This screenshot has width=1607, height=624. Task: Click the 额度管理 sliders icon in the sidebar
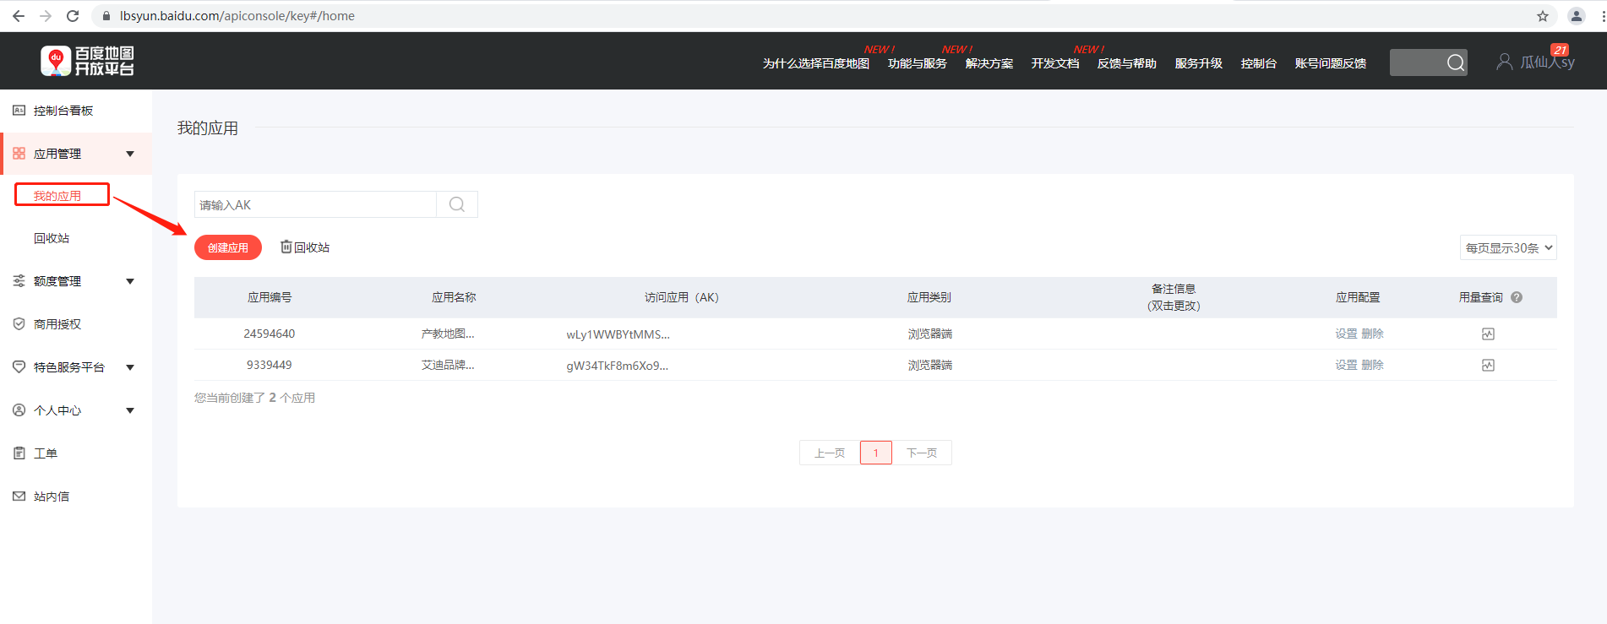click(19, 281)
